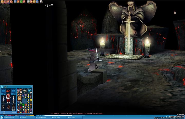The width and height of the screenshot is (185, 119).
Task: Open the Quest window button
Action: point(59,117)
